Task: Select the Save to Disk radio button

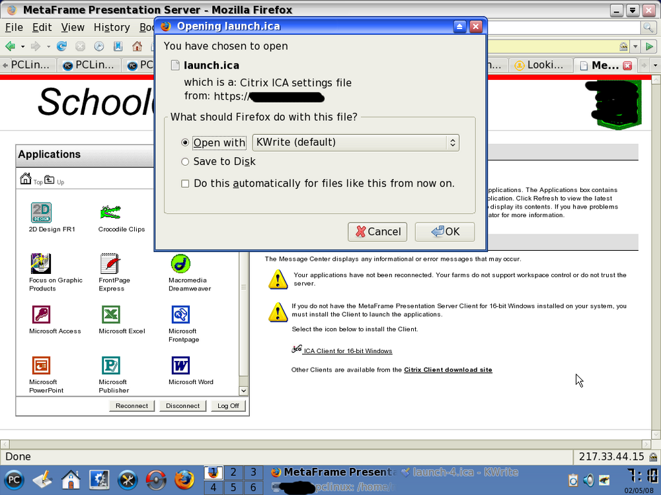Action: [184, 162]
